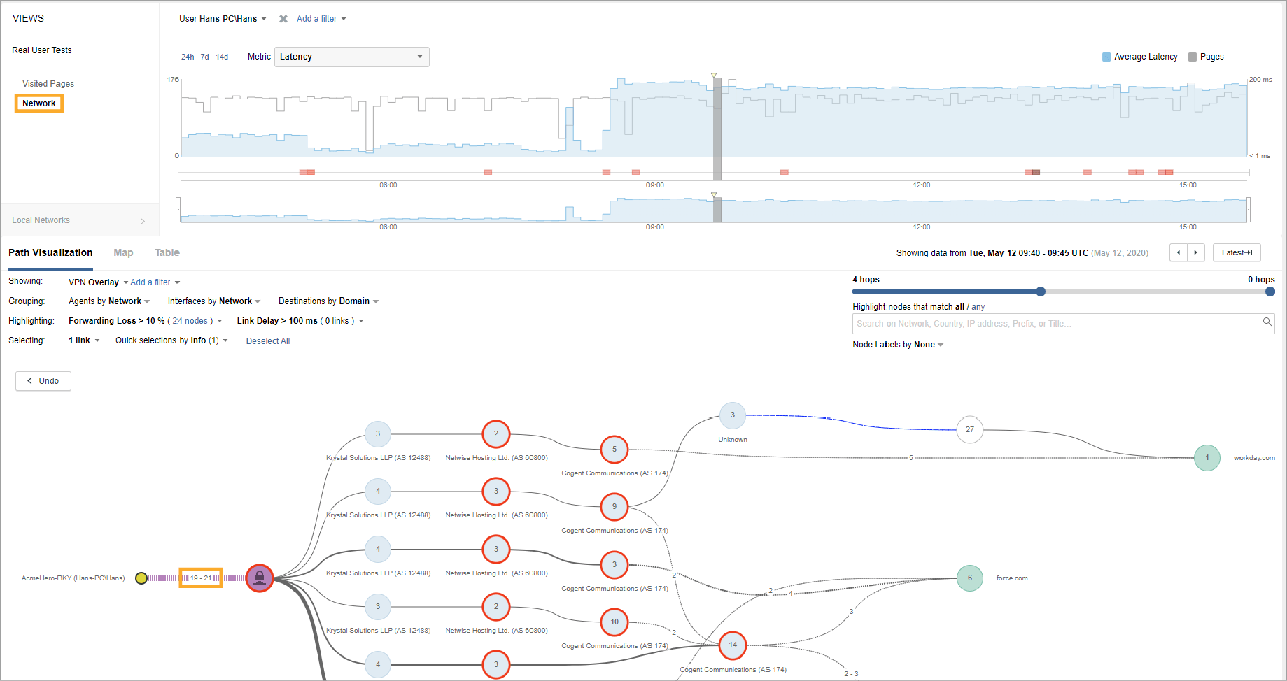Open the Latency metric dropdown
This screenshot has width=1287, height=681.
click(x=351, y=57)
